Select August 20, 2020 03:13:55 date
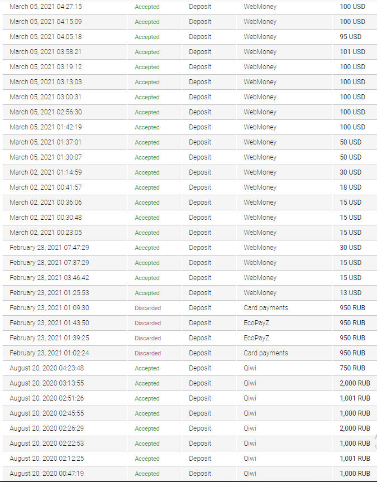This screenshot has height=482, width=377. pos(47,383)
